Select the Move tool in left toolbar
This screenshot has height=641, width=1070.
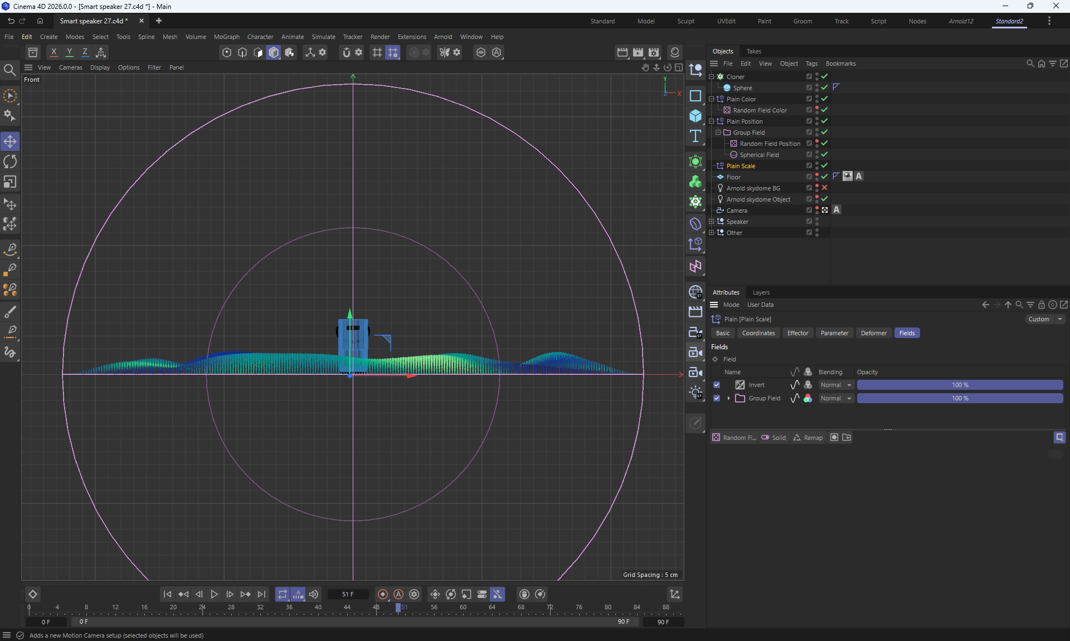point(10,141)
